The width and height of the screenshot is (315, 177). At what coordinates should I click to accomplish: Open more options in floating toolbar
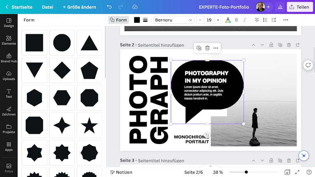(x=215, y=48)
